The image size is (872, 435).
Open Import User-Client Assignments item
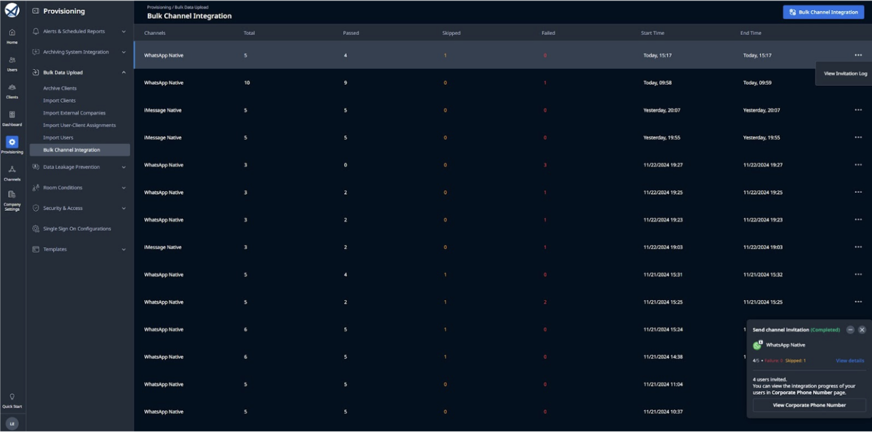(x=79, y=125)
